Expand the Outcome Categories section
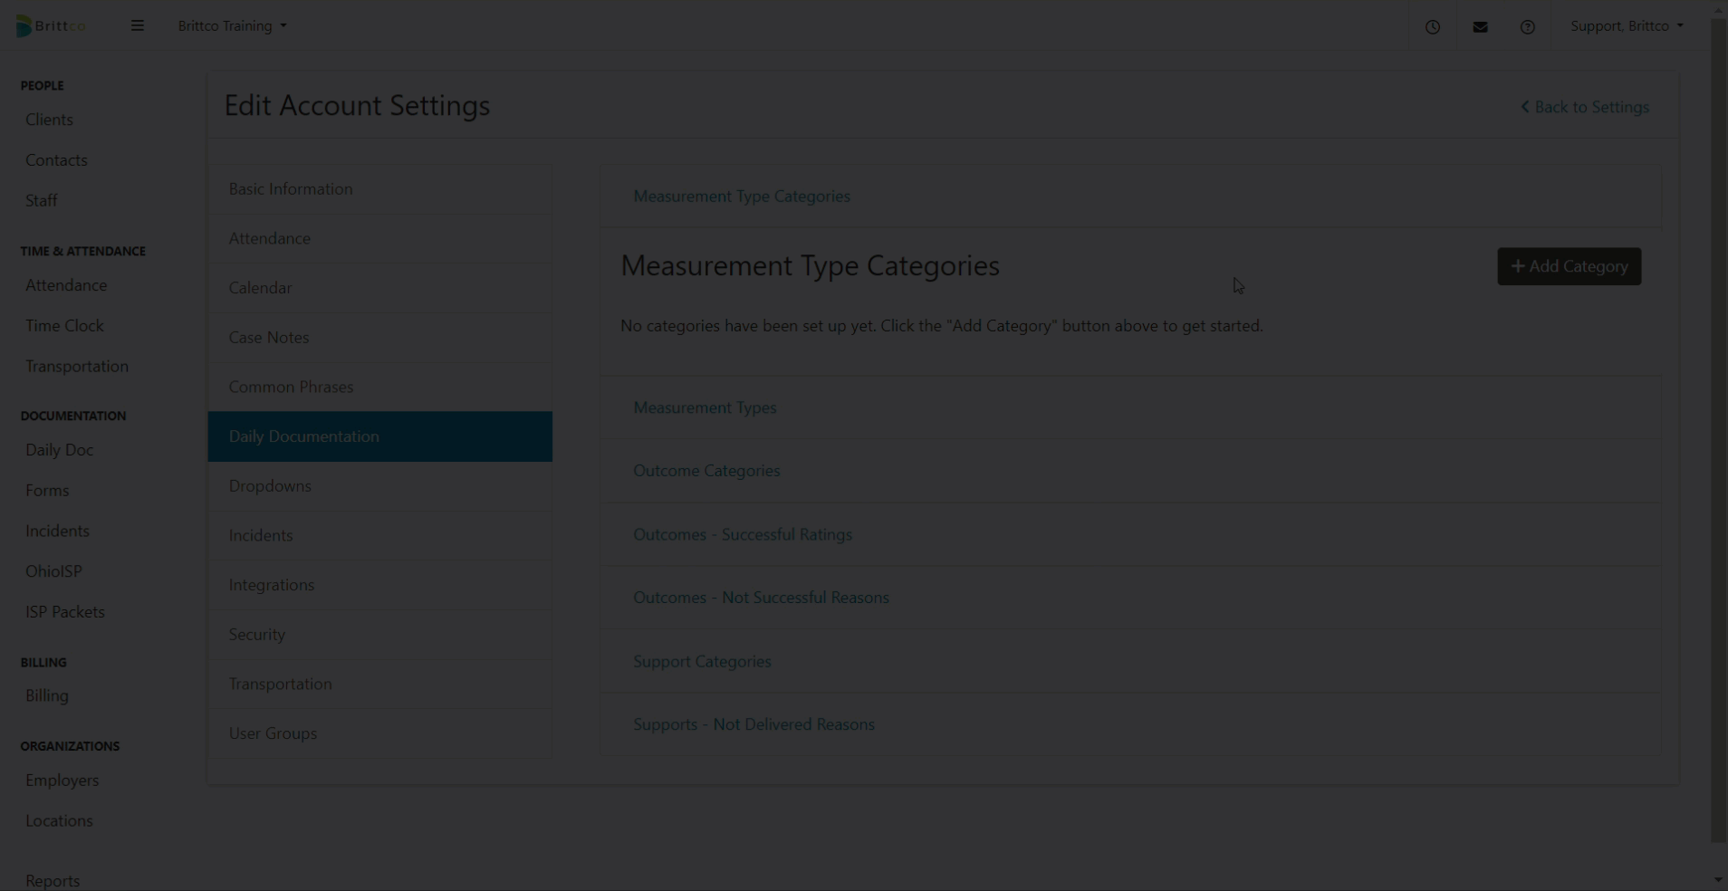Screen dimensions: 1728x891 706,470
